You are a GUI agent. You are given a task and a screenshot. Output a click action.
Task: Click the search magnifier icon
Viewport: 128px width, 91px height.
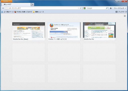coord(107,8)
